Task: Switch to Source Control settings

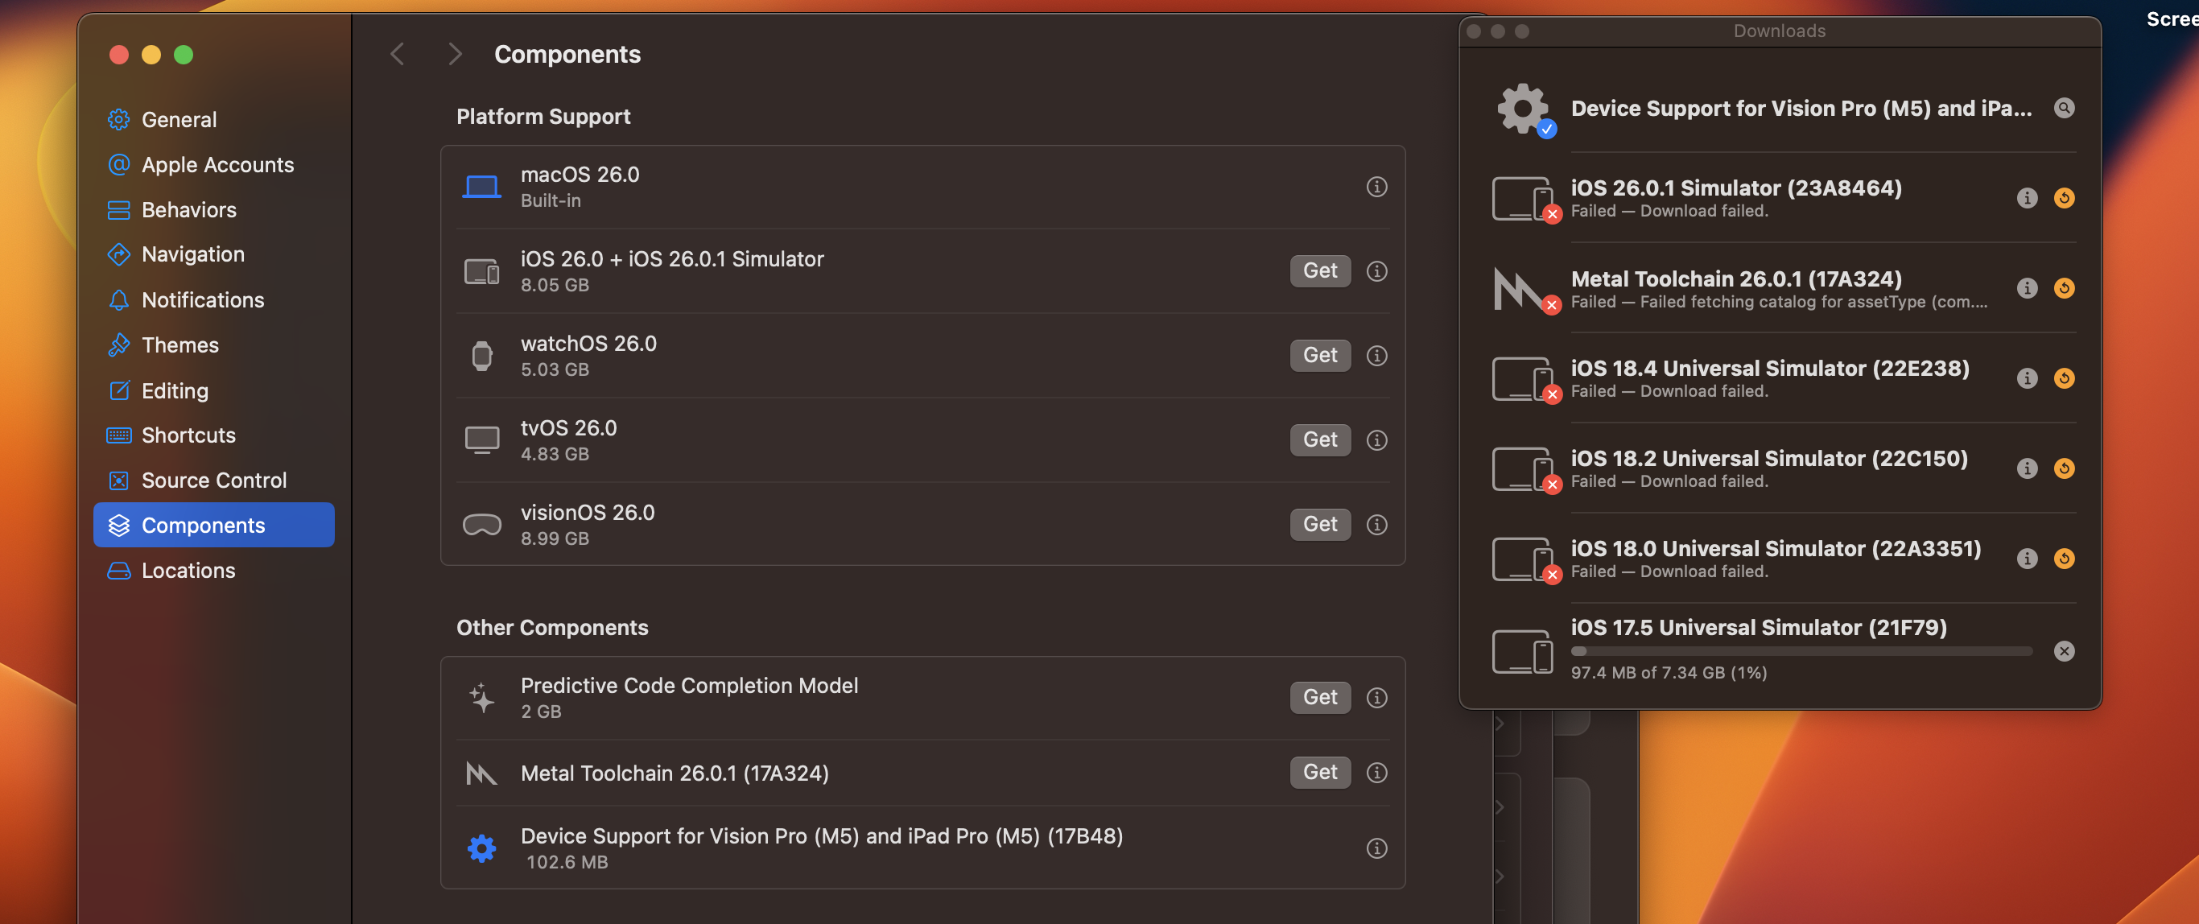Action: coord(213,481)
